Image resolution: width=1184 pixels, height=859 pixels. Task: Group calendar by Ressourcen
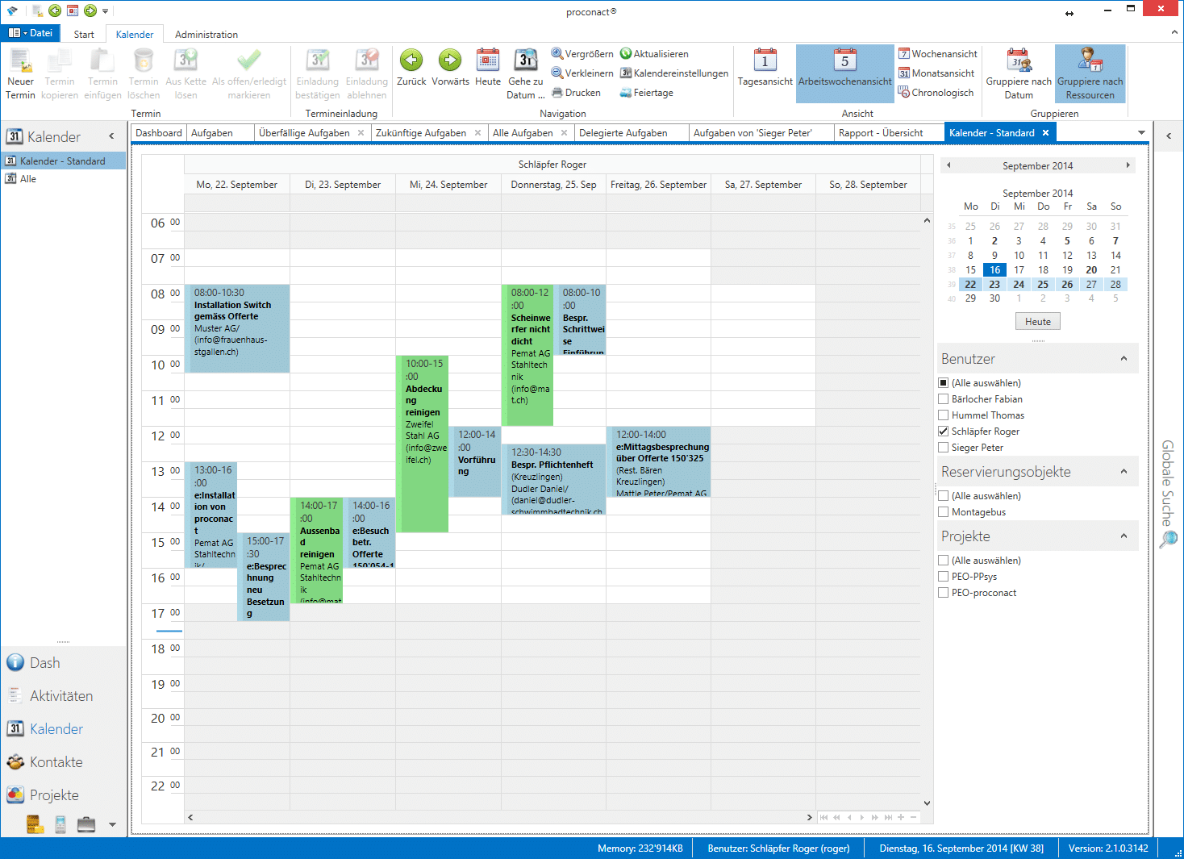coord(1090,73)
